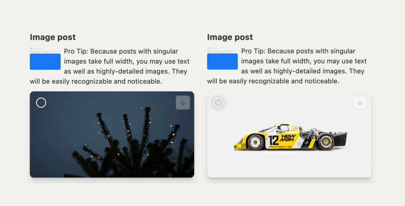The image size is (405, 206).
Task: Open the yellow Porsche race car photo
Action: [290, 161]
